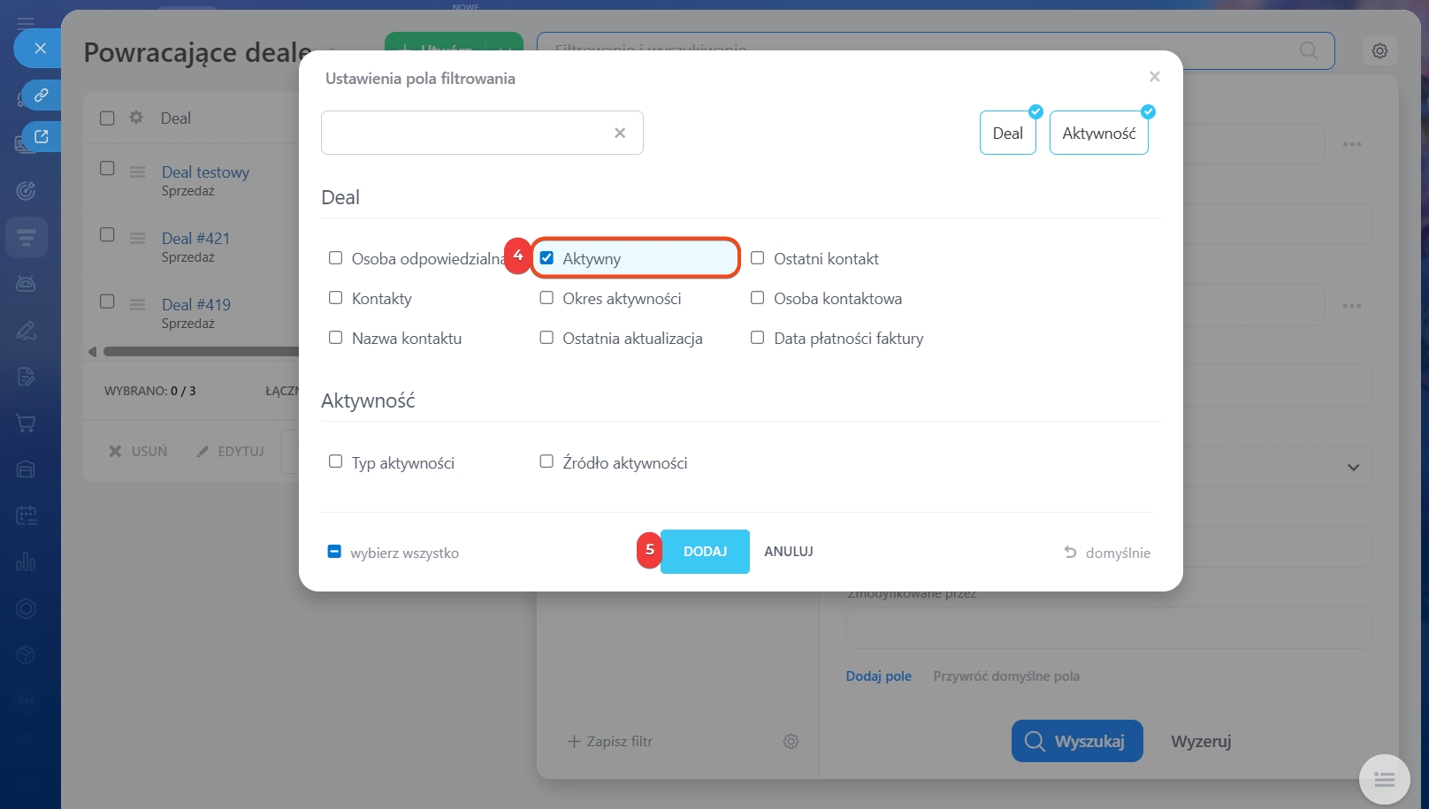Open the bar chart analytics icon

27,561
